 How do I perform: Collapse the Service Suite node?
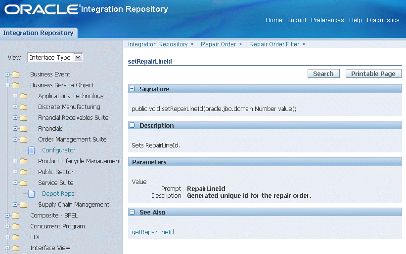pos(15,183)
